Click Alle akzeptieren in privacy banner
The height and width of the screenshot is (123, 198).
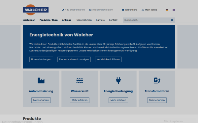(x=173, y=121)
